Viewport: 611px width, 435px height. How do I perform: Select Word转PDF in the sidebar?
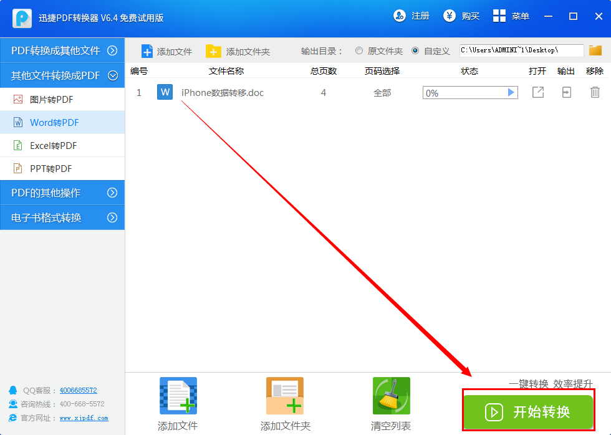click(62, 122)
